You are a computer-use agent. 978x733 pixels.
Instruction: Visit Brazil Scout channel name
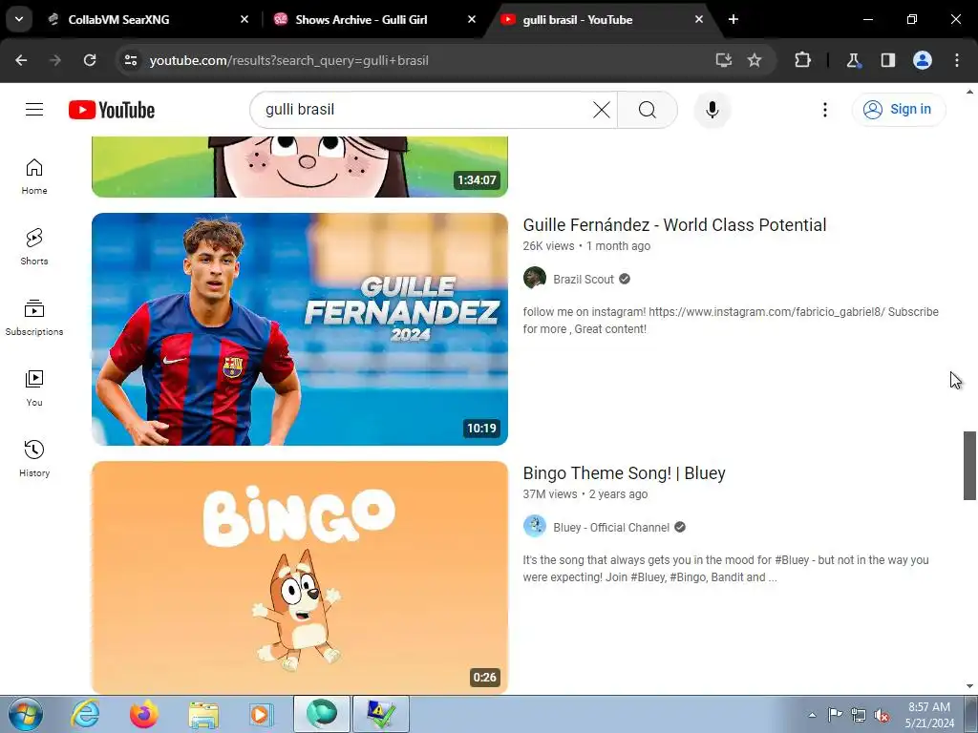(x=584, y=280)
